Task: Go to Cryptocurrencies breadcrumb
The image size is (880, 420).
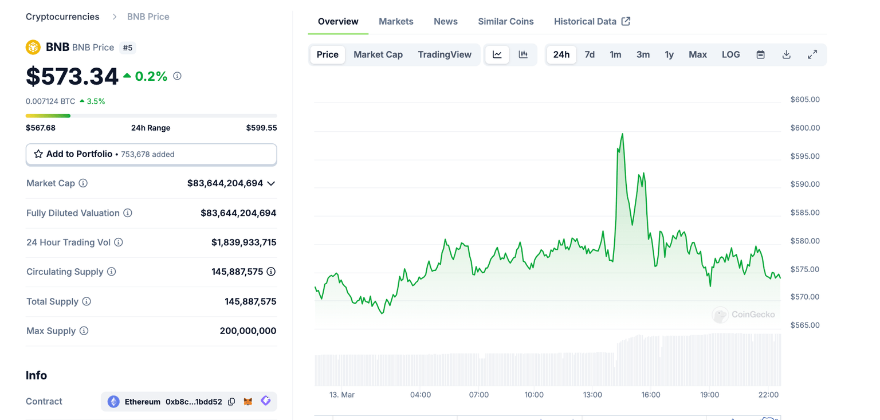Action: 62,17
